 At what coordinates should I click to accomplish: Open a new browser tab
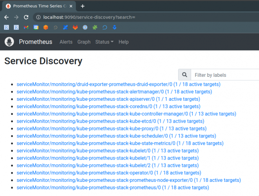tap(82, 6)
